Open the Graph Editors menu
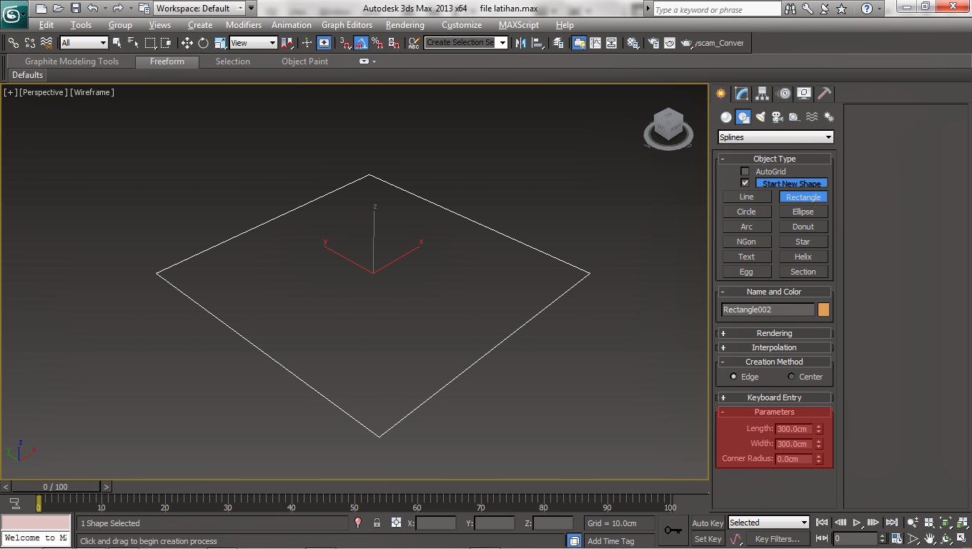The image size is (972, 549). [x=347, y=25]
